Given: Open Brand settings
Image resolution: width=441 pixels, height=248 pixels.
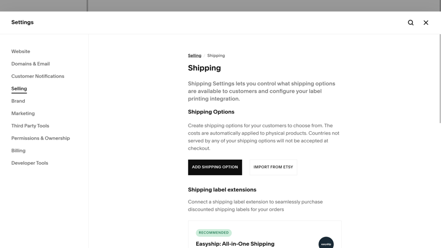Looking at the screenshot, I should [x=18, y=101].
